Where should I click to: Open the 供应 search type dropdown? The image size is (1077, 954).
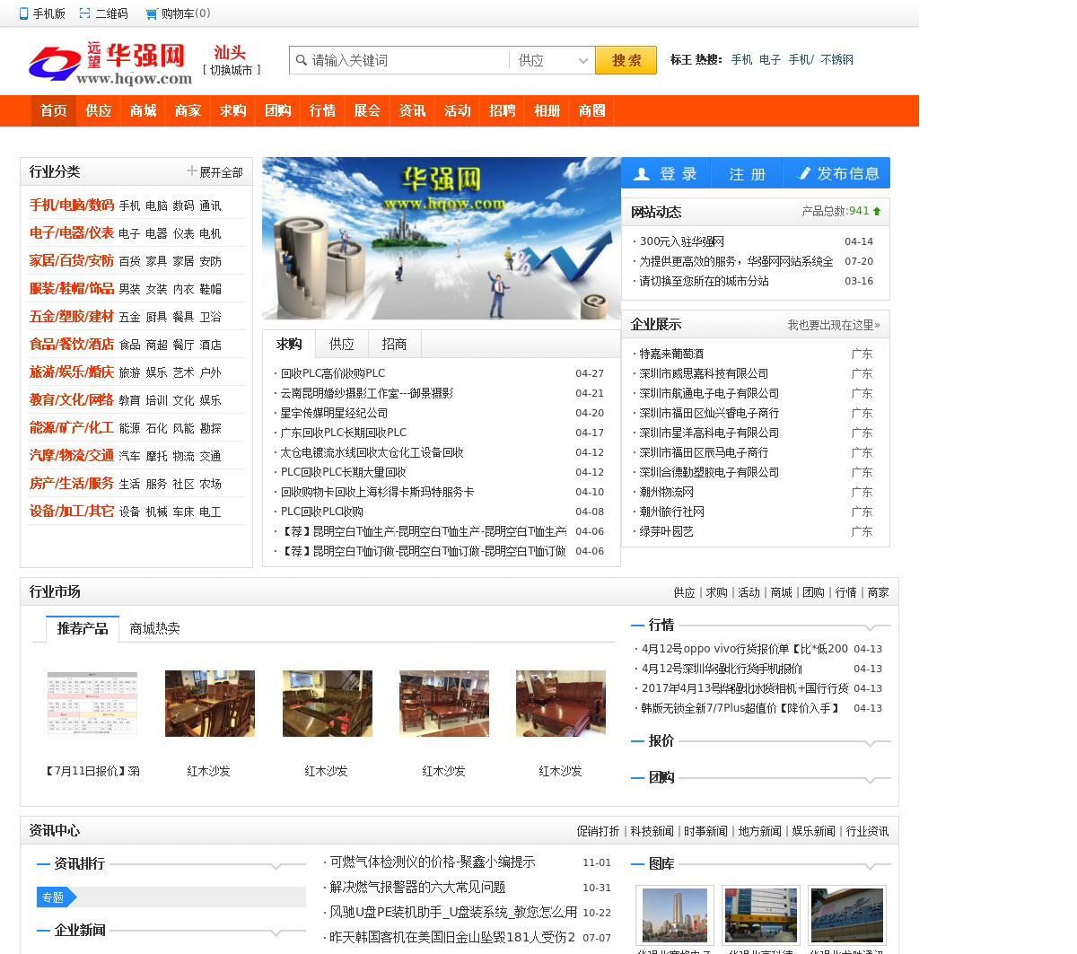551,60
